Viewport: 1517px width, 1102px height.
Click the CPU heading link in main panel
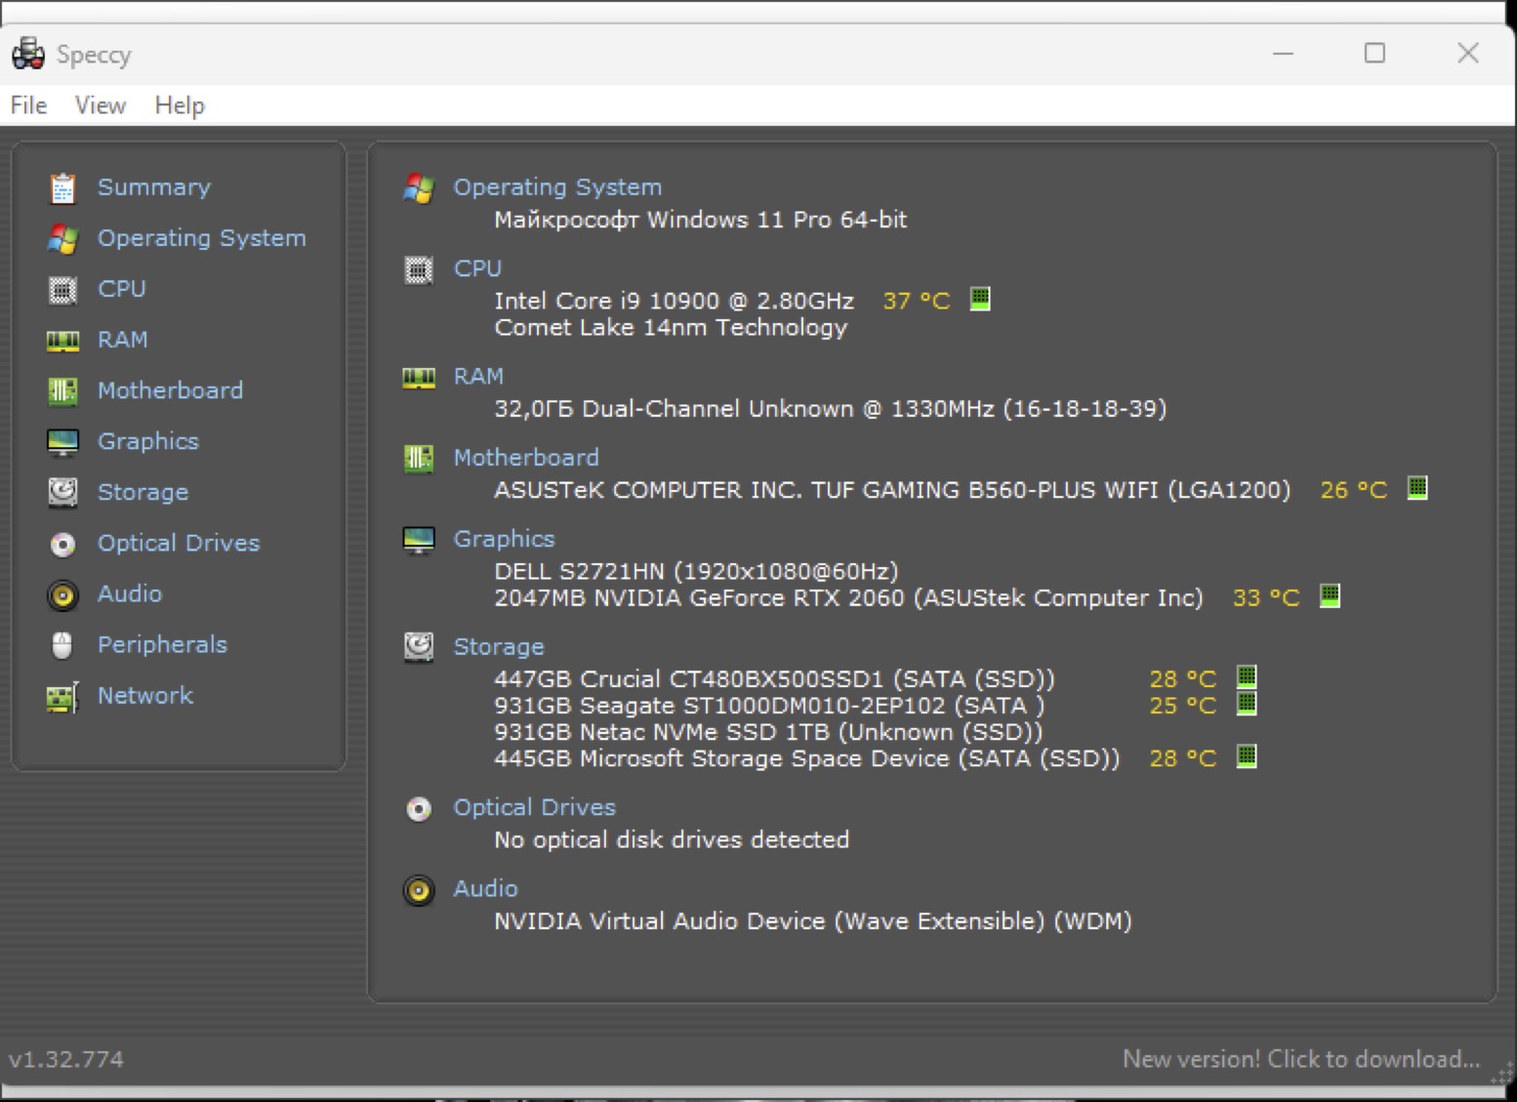click(x=477, y=268)
